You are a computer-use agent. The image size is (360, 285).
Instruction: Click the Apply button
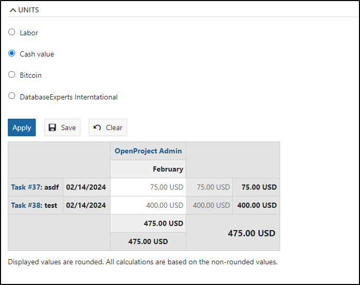[x=22, y=127]
